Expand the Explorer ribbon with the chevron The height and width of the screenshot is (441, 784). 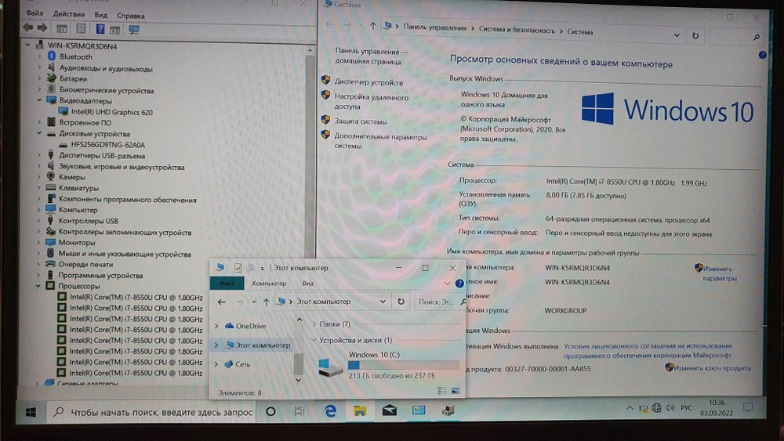[x=447, y=284]
